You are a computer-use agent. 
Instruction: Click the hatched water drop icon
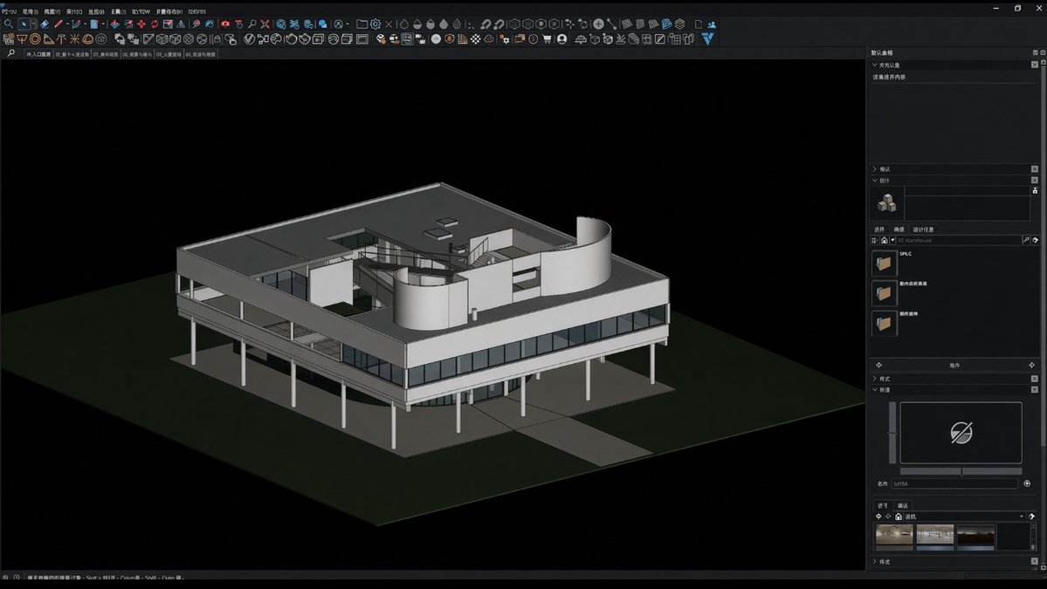coord(457,24)
